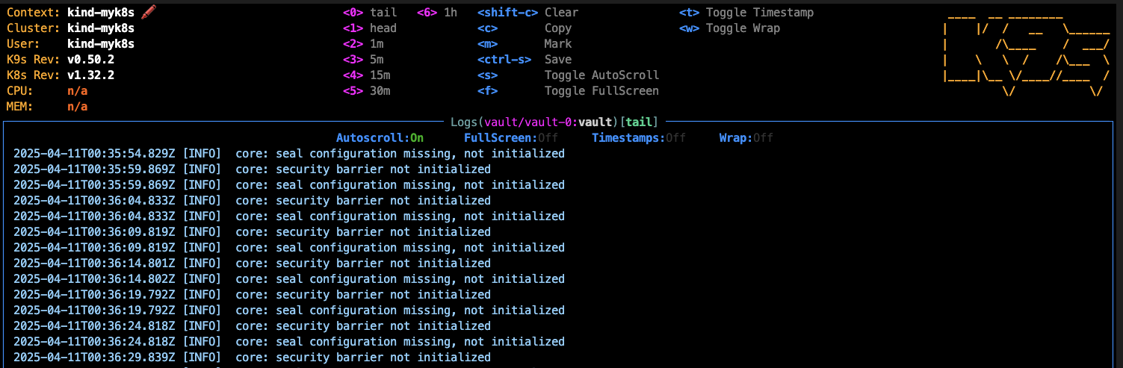
Task: Select the first seal configuration missing log line
Action: click(289, 154)
